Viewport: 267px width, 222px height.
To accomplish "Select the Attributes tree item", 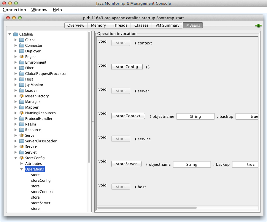I will coord(33,164).
